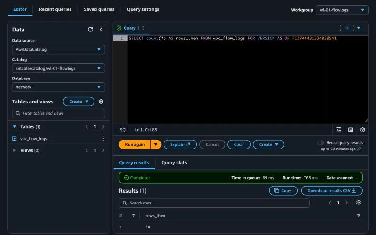Open results table preferences gear

[359, 203]
